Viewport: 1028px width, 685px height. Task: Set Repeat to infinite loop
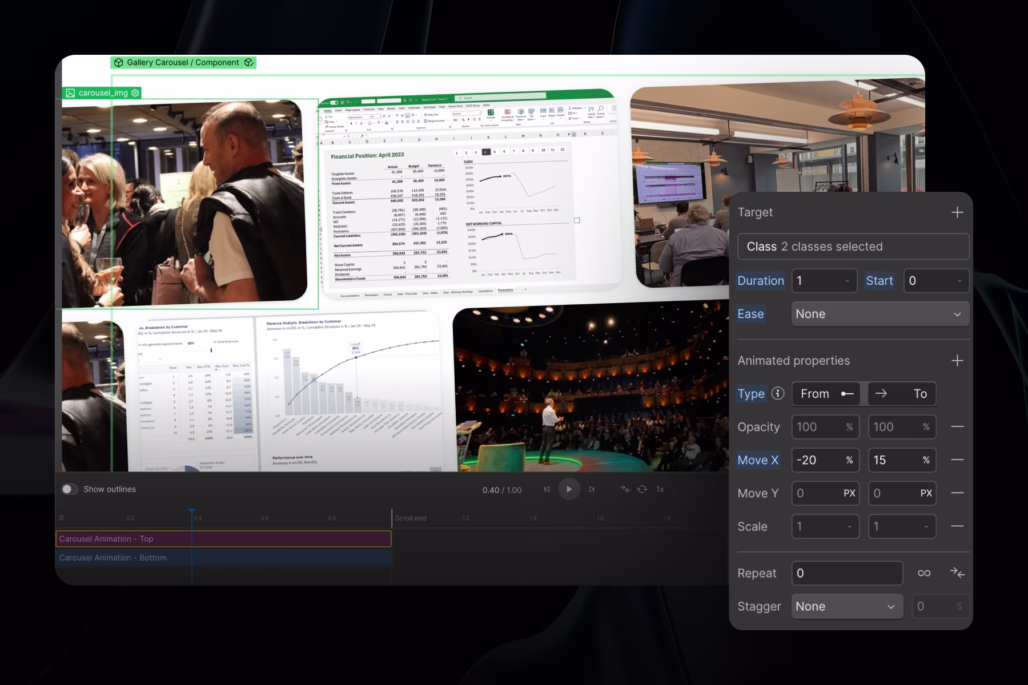[x=924, y=573]
